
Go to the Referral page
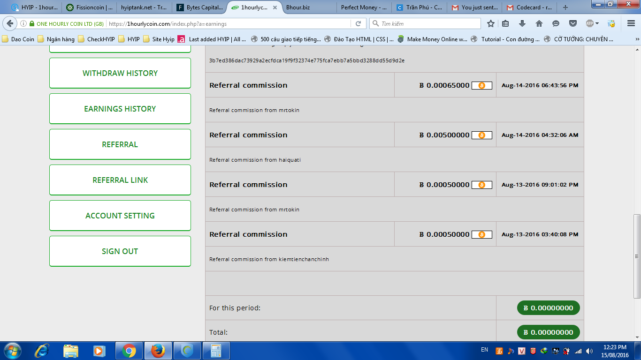[x=120, y=144]
